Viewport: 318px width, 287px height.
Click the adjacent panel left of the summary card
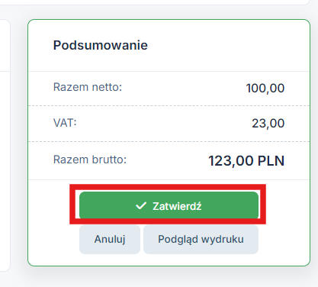(x=5, y=145)
